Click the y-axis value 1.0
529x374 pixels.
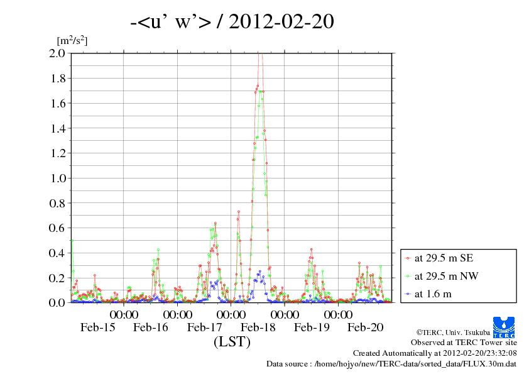point(57,179)
